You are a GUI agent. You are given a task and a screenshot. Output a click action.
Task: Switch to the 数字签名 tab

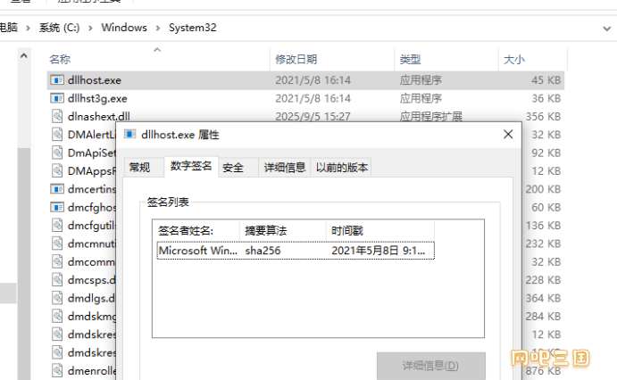(x=191, y=166)
